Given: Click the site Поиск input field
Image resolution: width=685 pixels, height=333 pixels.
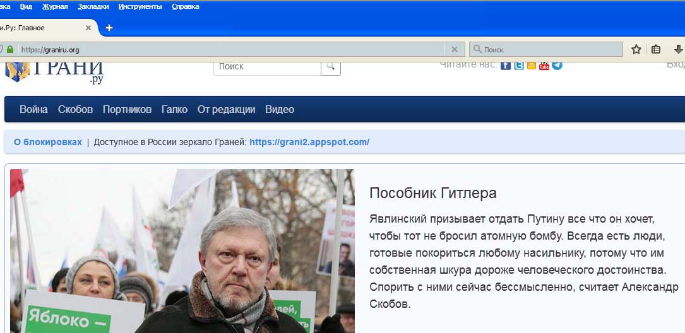Looking at the screenshot, I should point(267,67).
